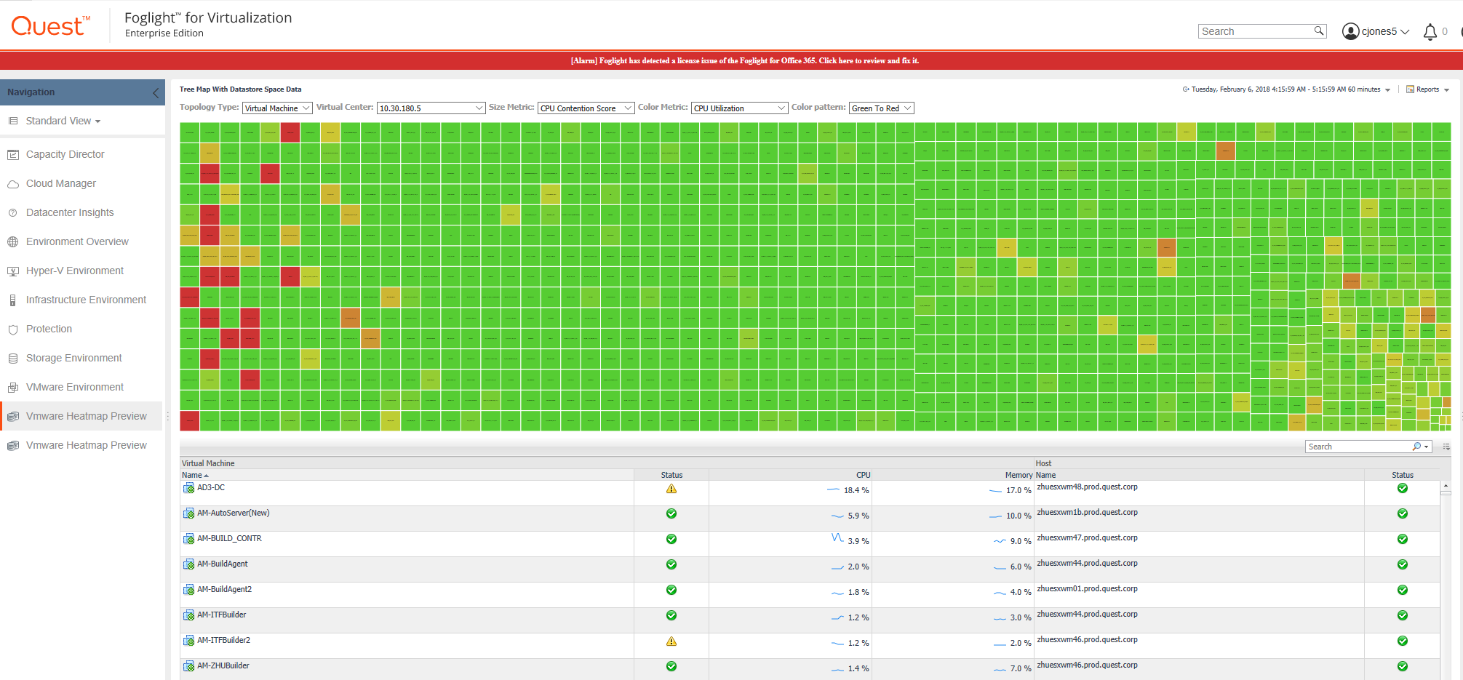Click the Cloud Manager cloud icon

(13, 184)
